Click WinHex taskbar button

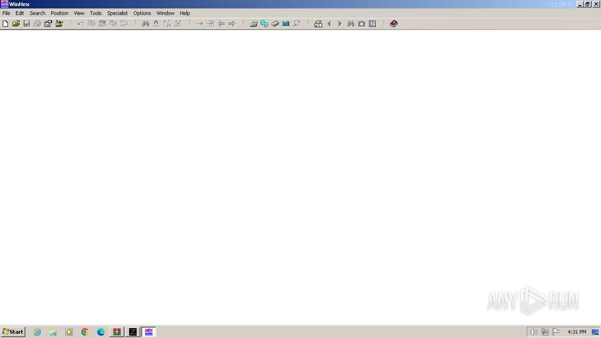tap(149, 332)
